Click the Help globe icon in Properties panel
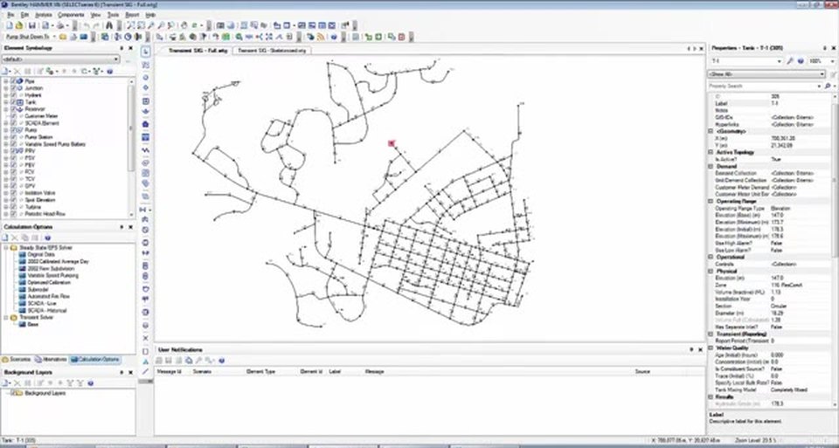839x448 pixels. [x=801, y=61]
